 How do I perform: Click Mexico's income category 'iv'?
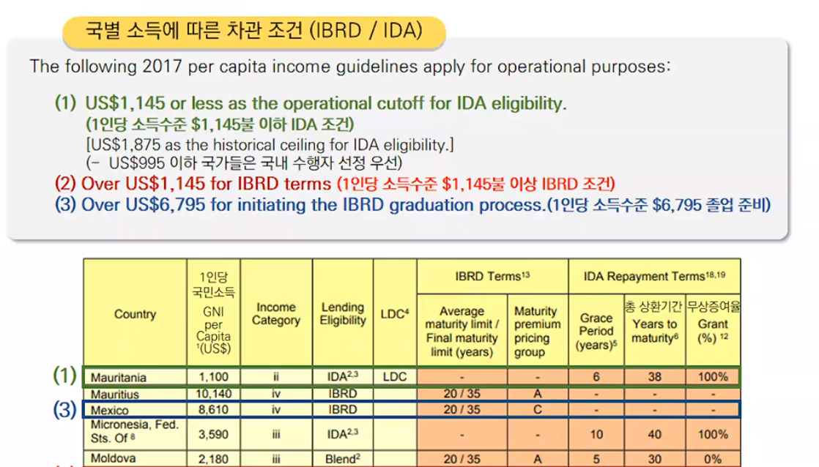[275, 410]
